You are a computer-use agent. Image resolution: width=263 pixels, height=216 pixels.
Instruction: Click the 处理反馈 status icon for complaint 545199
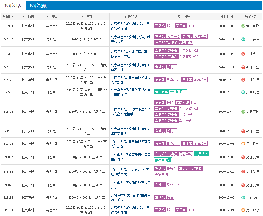243,80
